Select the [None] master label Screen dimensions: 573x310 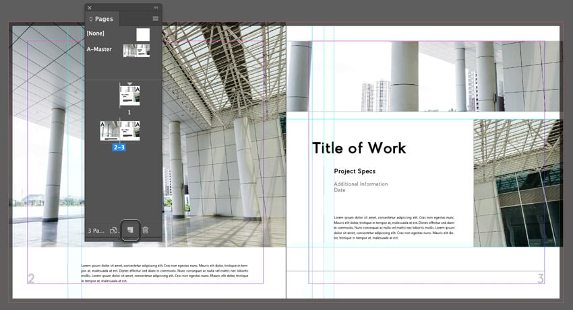[95, 33]
